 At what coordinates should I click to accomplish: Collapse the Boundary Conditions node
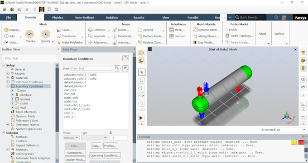tap(8, 86)
